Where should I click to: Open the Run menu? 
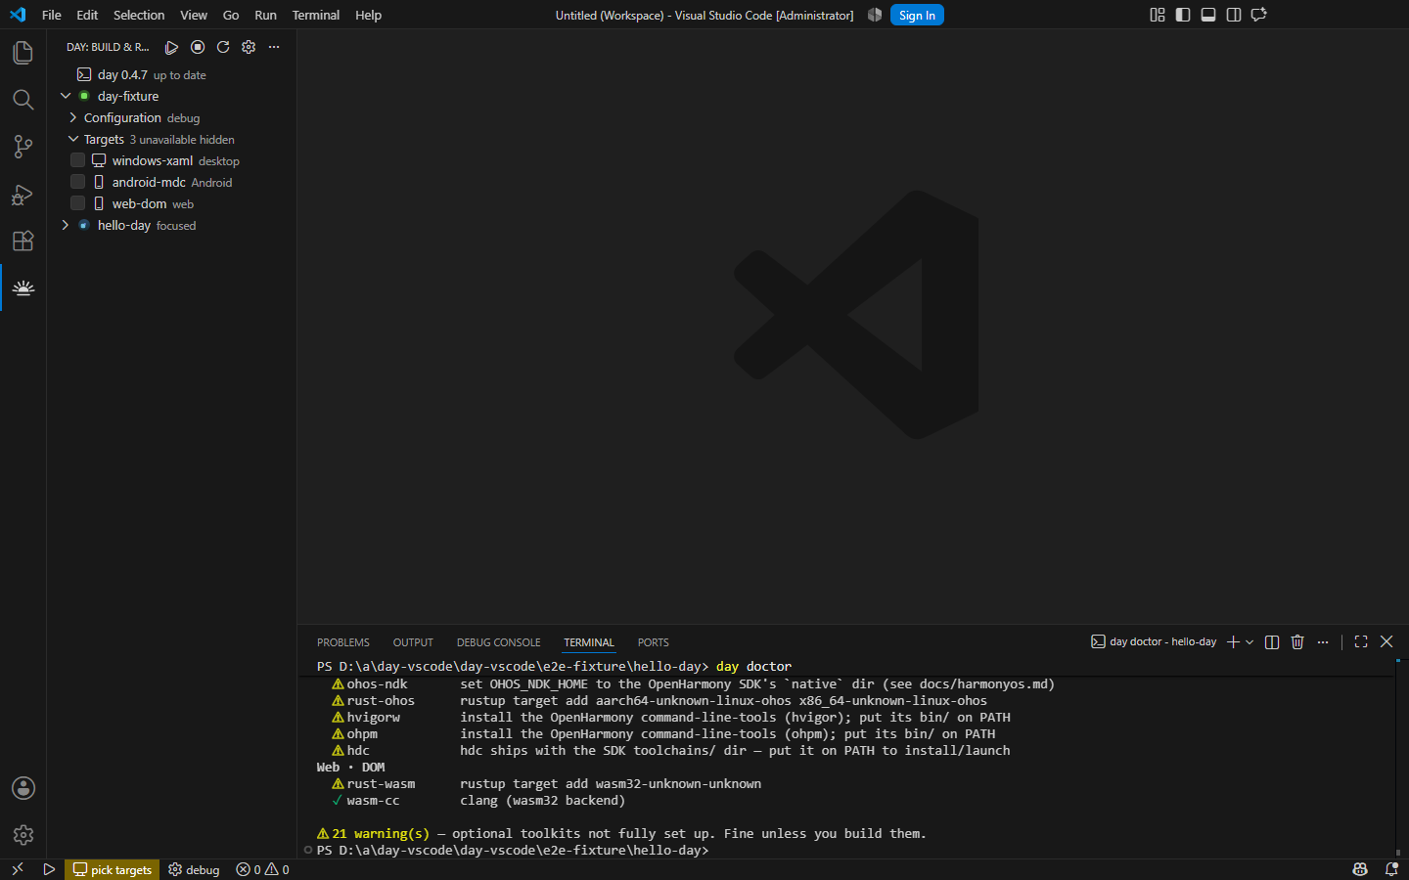[265, 15]
